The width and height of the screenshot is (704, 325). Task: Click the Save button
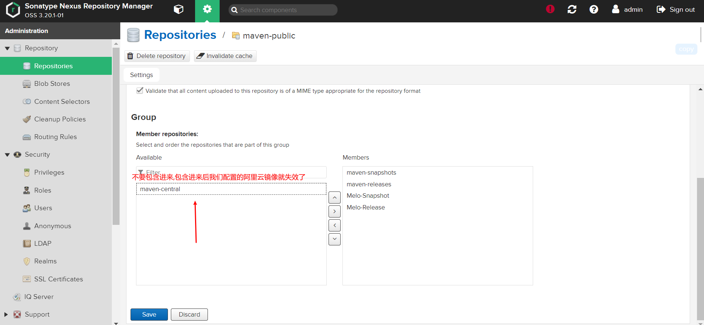pos(149,314)
